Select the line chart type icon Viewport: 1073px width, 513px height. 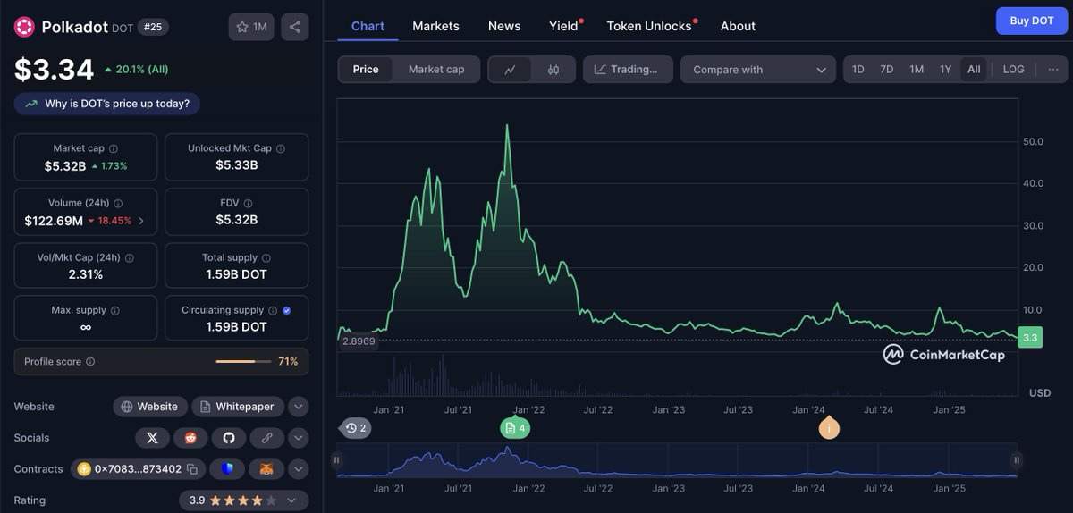click(x=511, y=70)
